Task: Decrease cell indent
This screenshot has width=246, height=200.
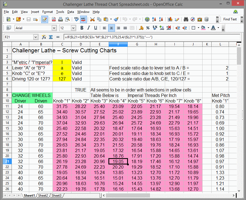Action: pos(178,28)
